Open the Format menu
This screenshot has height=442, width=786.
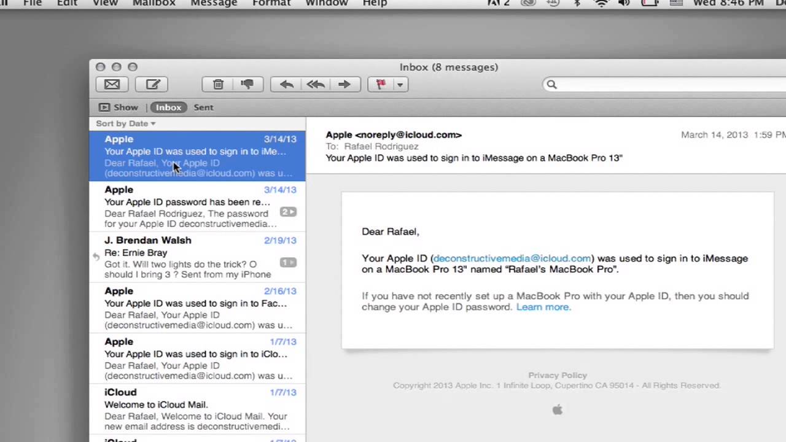tap(271, 3)
